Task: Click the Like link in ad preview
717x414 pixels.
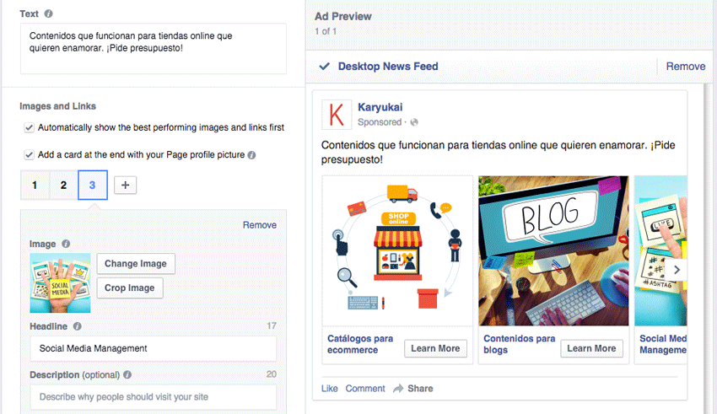Action: pyautogui.click(x=329, y=389)
